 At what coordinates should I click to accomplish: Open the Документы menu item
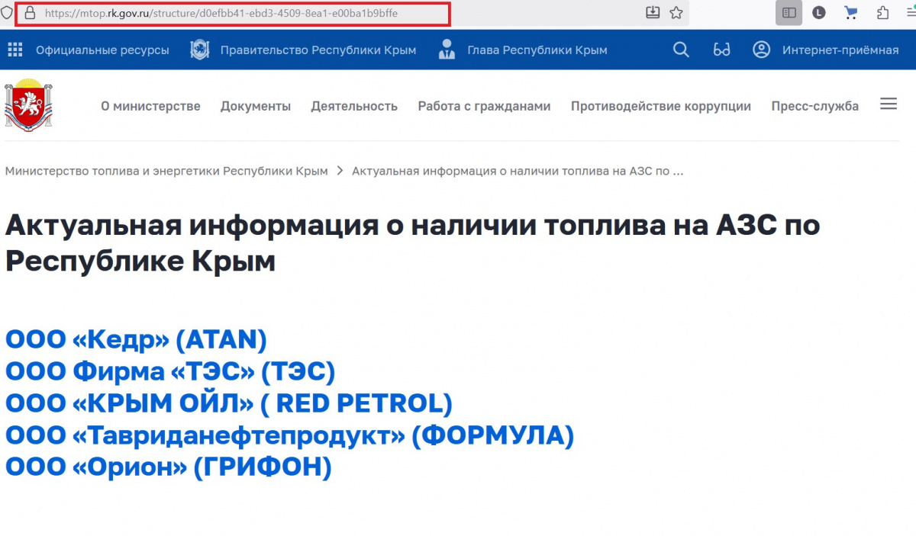[256, 106]
